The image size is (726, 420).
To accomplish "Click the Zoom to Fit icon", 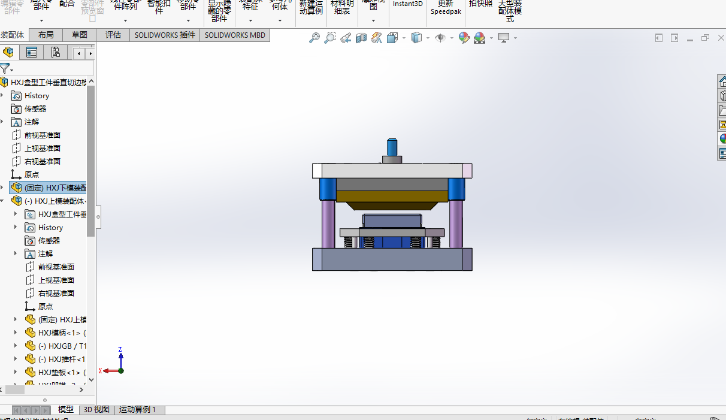I will coord(314,38).
